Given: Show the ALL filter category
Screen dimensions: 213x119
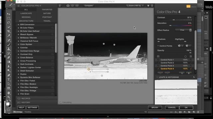Looking at the screenshot, I should [26, 10].
